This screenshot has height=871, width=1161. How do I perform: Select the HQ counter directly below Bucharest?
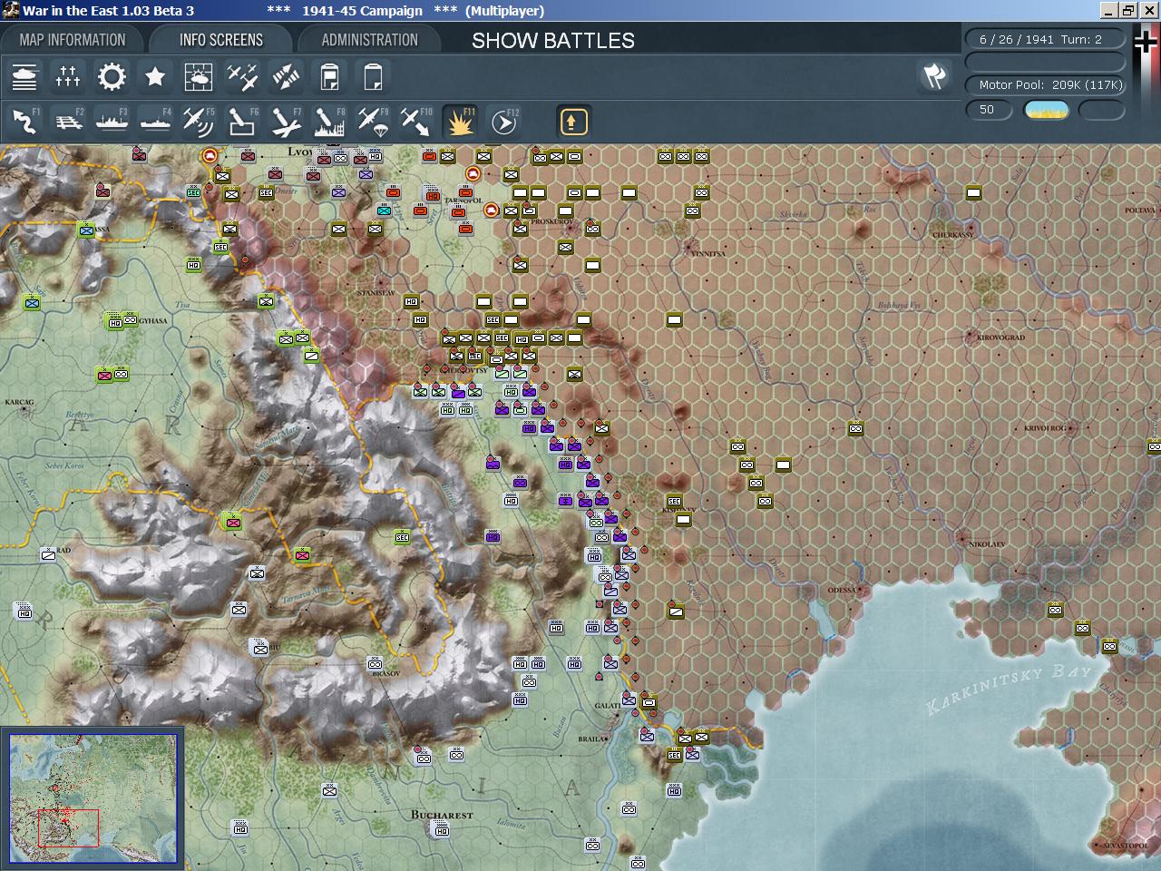pos(442,830)
